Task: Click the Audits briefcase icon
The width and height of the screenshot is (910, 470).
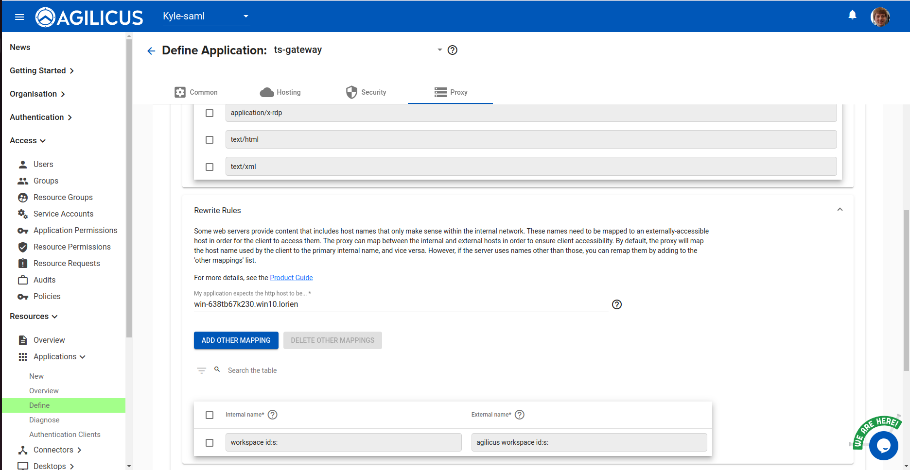Action: pyautogui.click(x=23, y=280)
